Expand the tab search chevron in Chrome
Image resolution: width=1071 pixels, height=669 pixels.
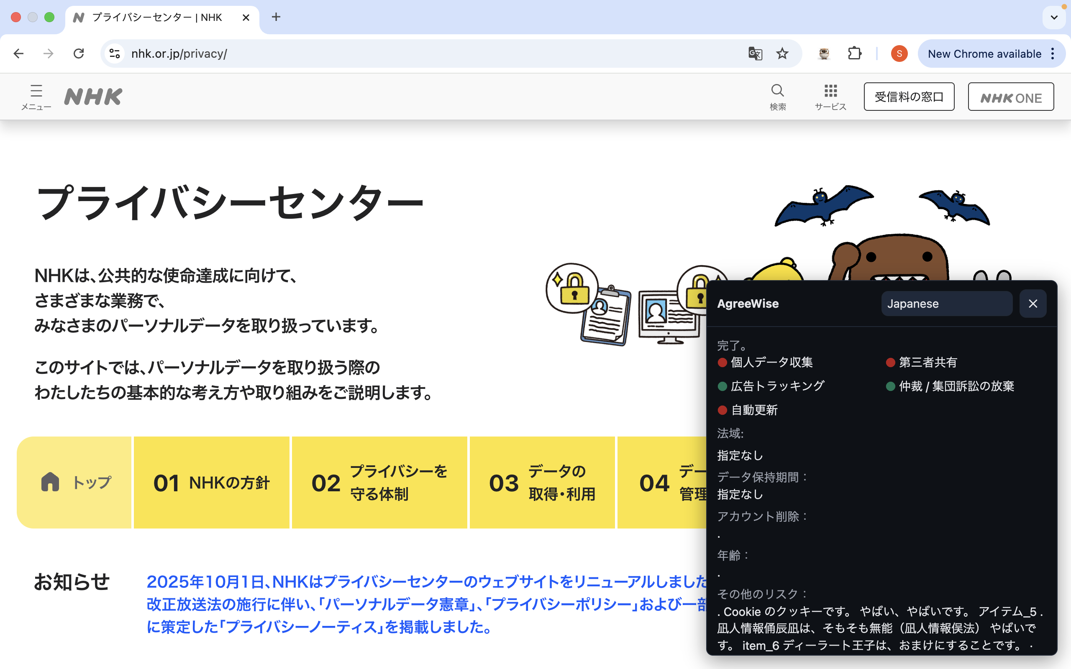(x=1054, y=18)
